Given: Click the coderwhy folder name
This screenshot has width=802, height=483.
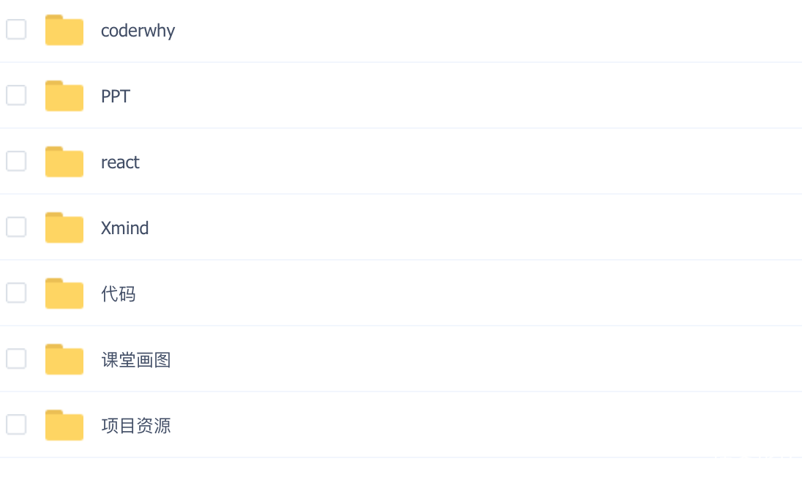Looking at the screenshot, I should pos(138,31).
